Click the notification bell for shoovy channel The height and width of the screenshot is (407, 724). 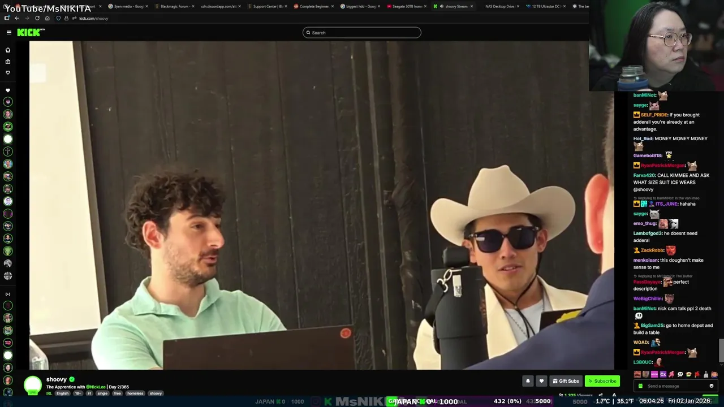[x=528, y=381]
